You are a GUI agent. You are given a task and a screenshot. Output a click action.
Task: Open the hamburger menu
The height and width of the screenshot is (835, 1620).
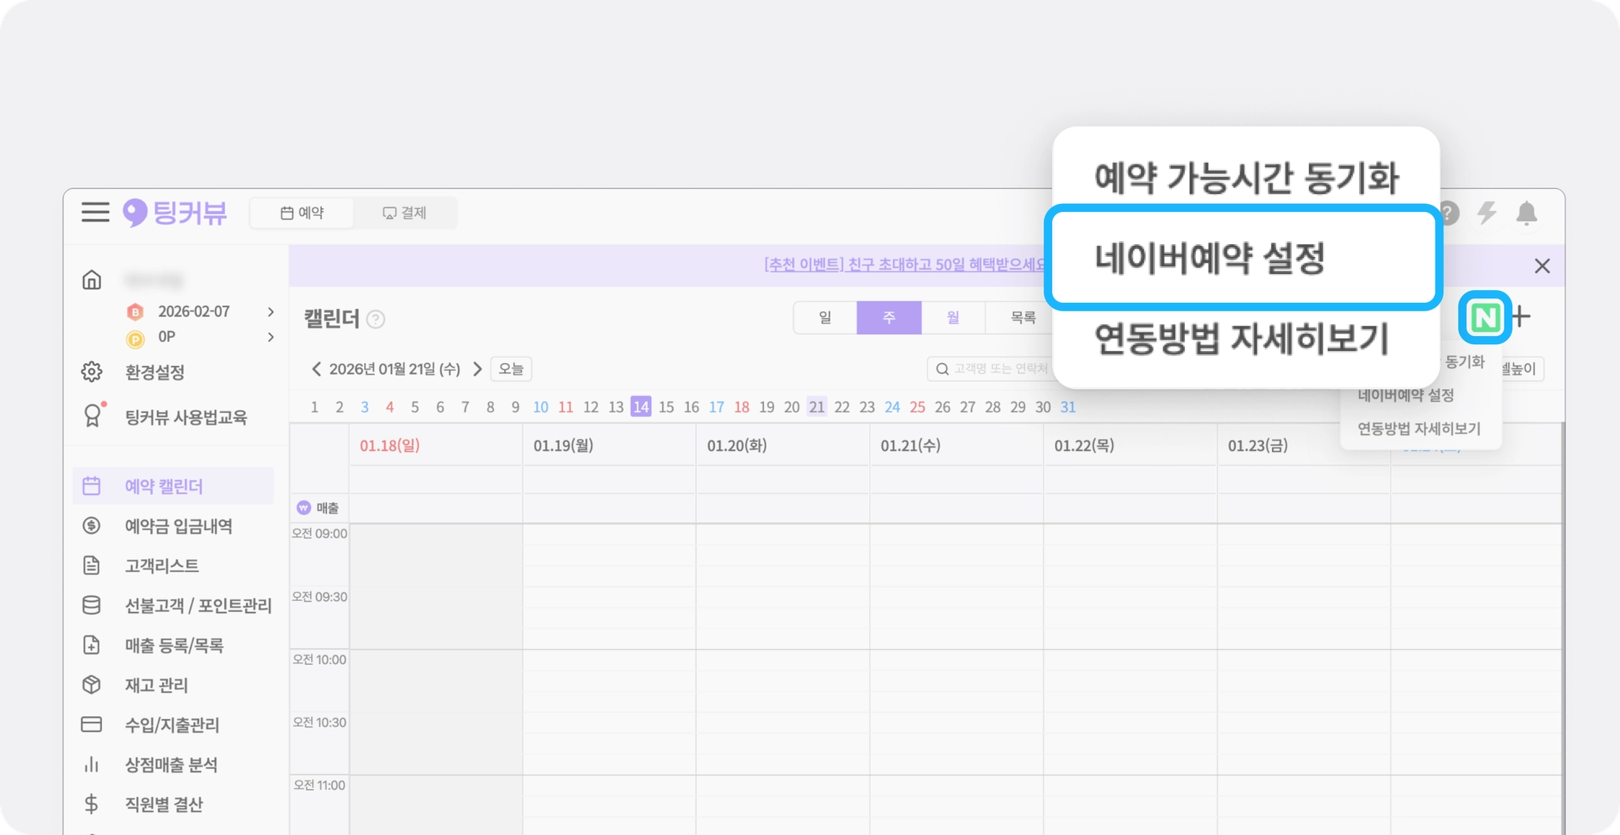click(95, 212)
